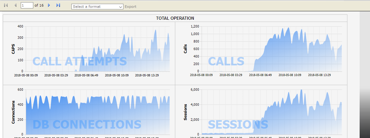370x138 pixels.
Task: Click the Calls y-axis label
Action: [185, 49]
